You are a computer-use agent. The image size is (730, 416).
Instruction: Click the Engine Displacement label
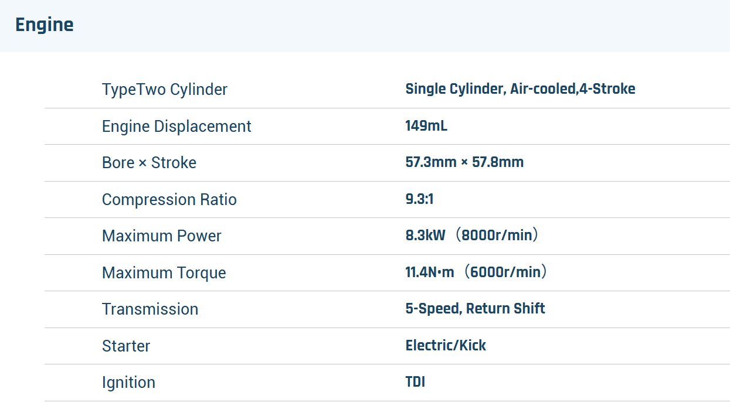[x=176, y=127]
